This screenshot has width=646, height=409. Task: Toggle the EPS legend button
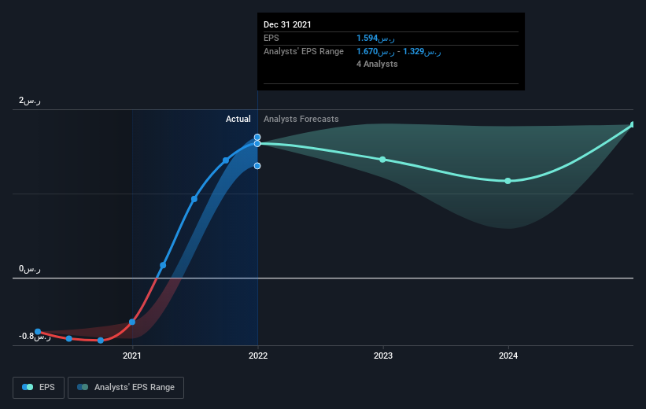point(39,388)
